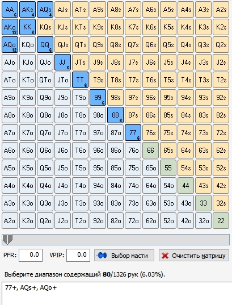Click inside the VPIP value field
Image resolution: width=232 pixels, height=305 pixels.
(78, 255)
